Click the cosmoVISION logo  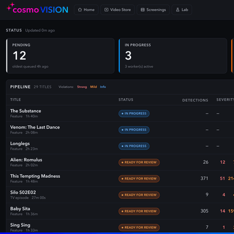click(x=37, y=9)
